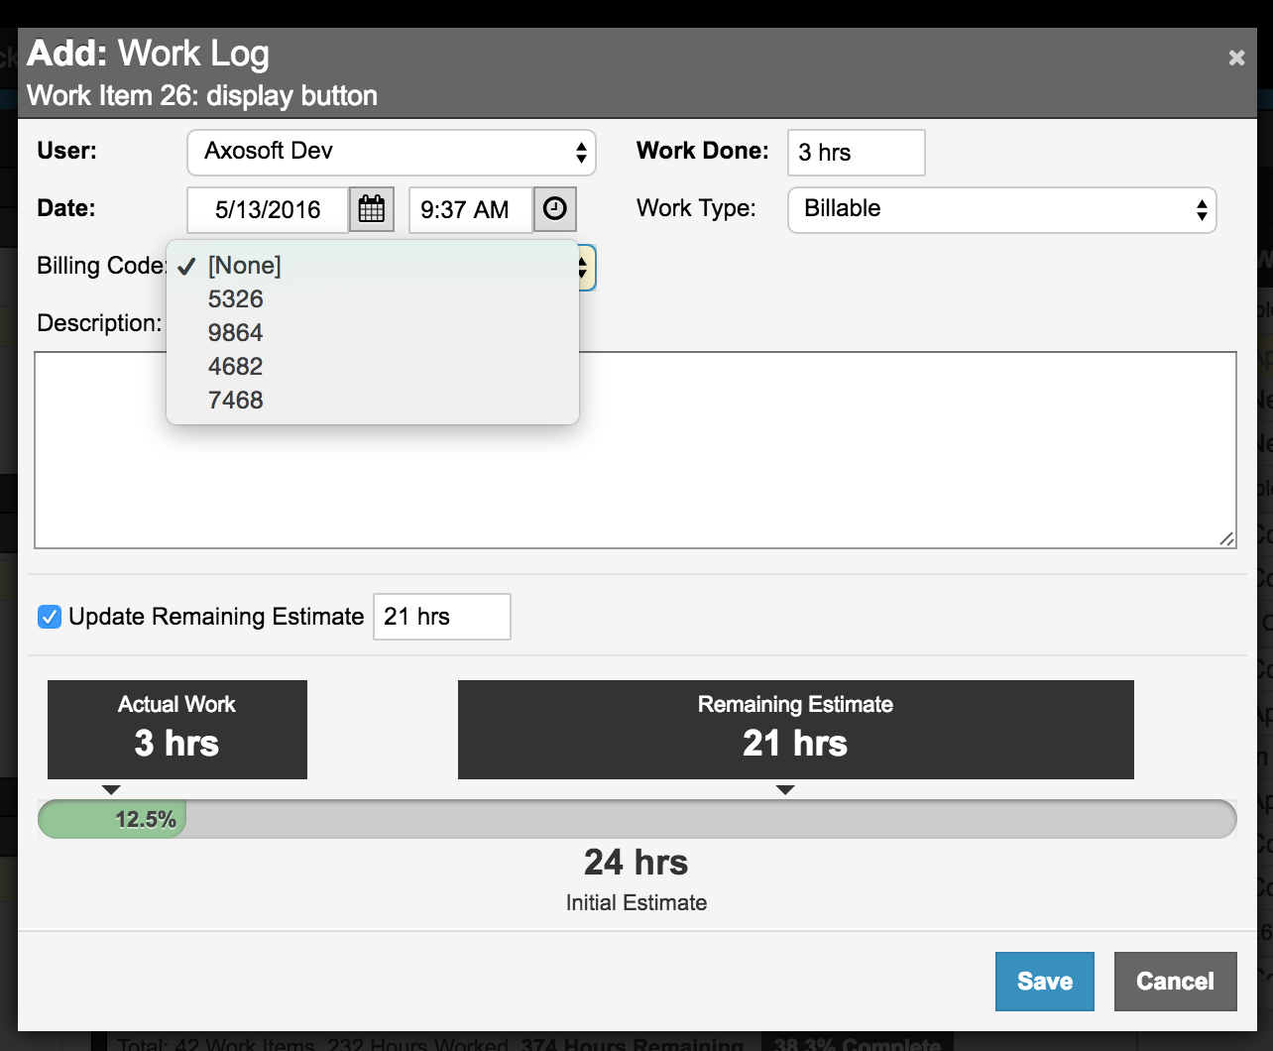Choose billing code 9864 from list
The width and height of the screenshot is (1273, 1051).
point(236,333)
